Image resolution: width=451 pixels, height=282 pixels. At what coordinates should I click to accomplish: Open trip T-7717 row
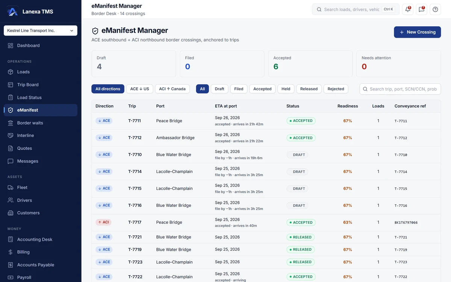coord(266,223)
